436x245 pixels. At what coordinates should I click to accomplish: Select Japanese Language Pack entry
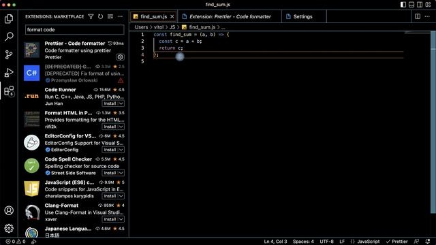point(74,231)
